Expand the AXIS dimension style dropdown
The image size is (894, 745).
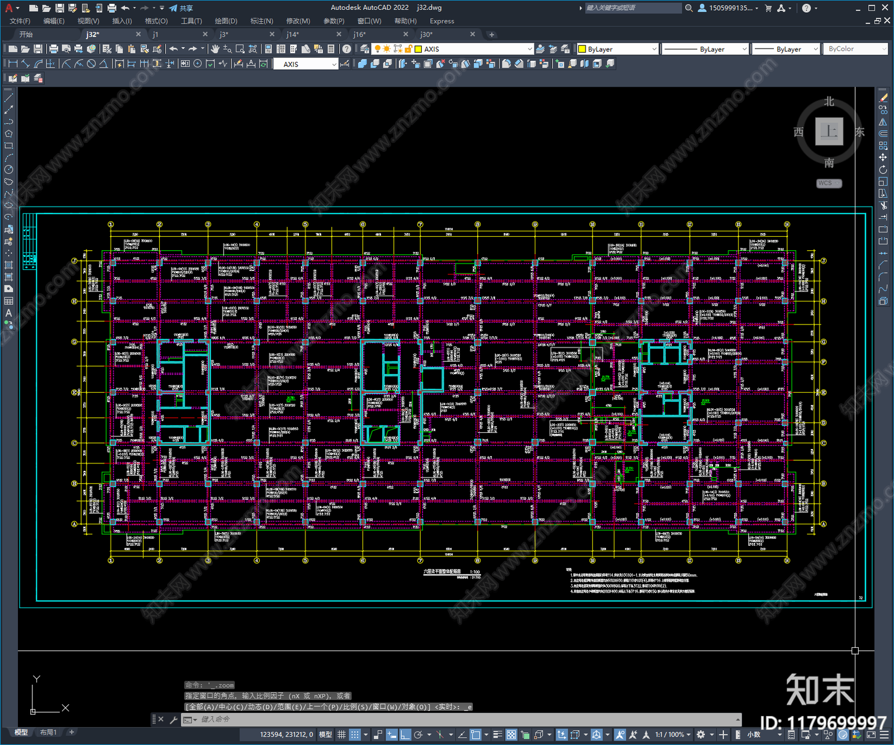tap(334, 64)
